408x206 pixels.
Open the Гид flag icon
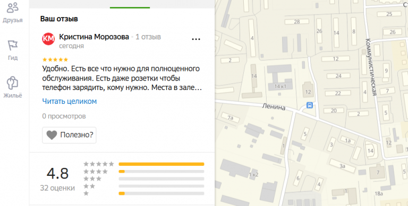coord(13,46)
